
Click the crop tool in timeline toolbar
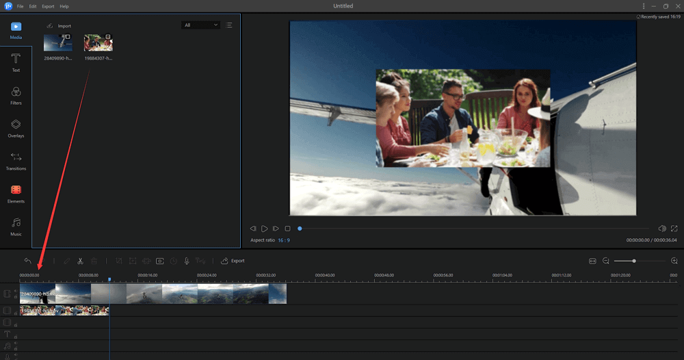click(x=119, y=261)
